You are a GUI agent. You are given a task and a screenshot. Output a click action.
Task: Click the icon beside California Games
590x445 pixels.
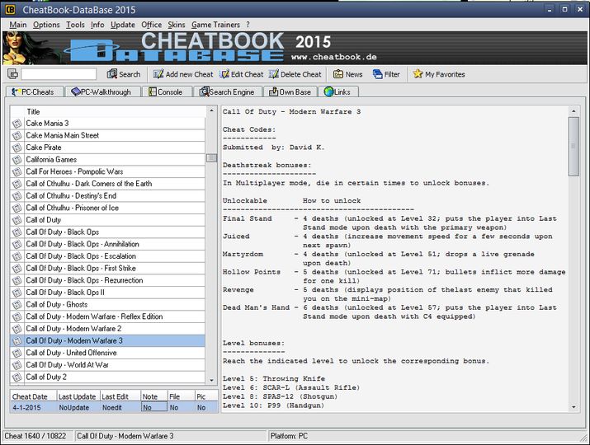point(17,160)
